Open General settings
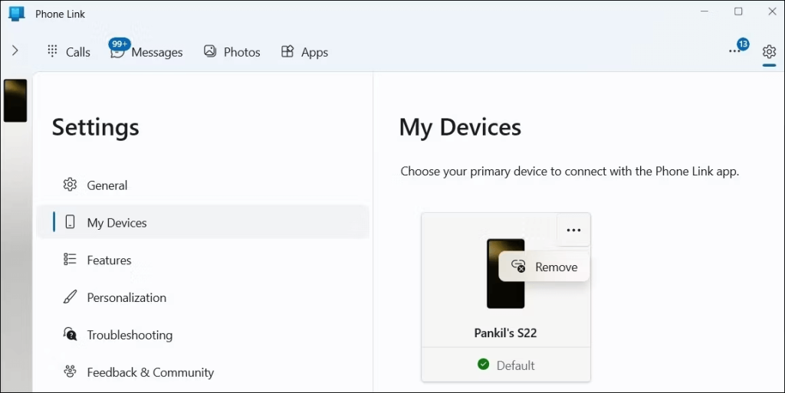785x393 pixels. [202, 185]
